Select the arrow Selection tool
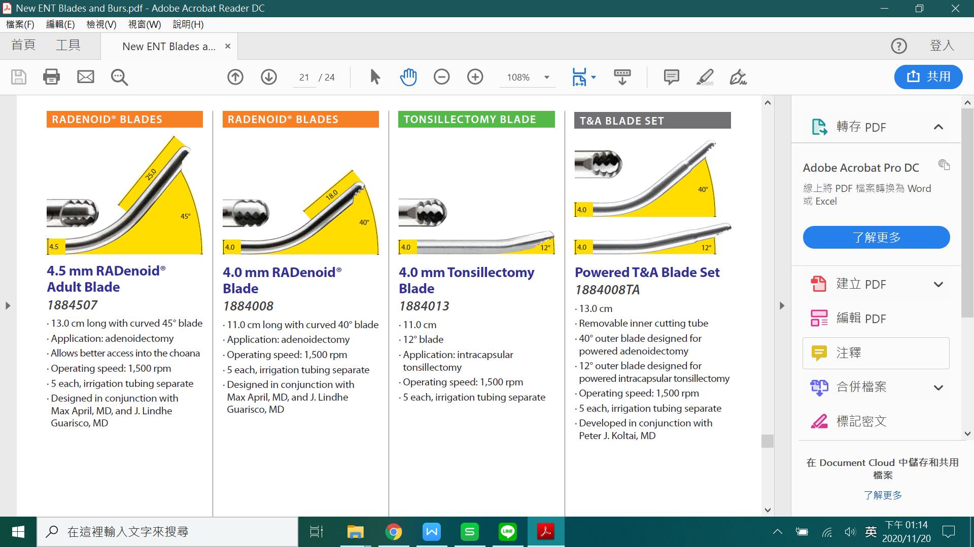Screen dimensions: 974x547 (x=375, y=77)
